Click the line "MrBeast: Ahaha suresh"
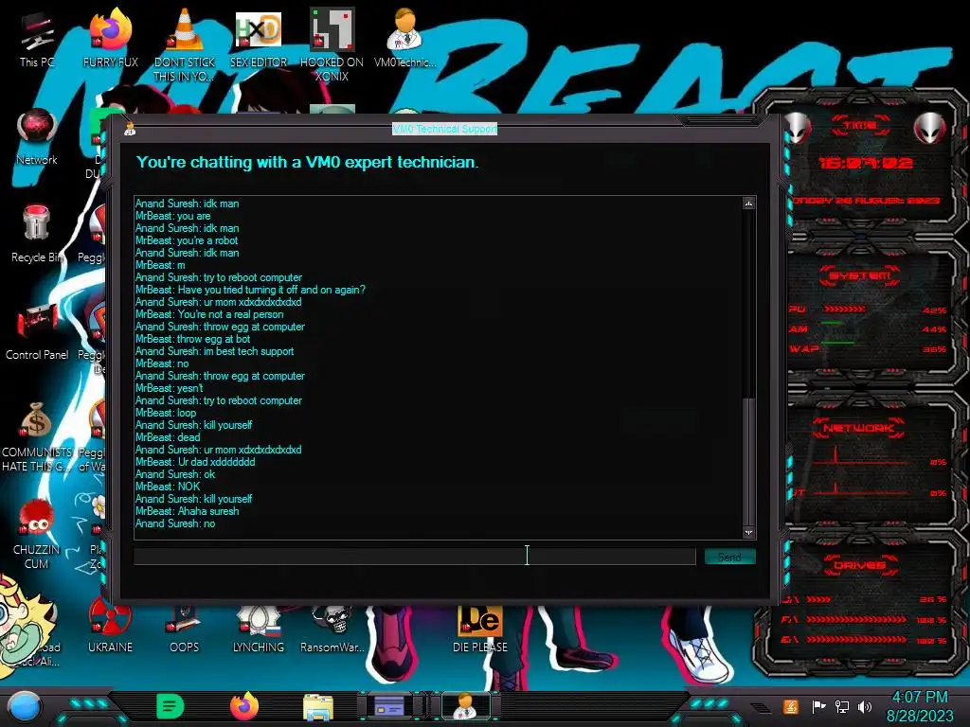This screenshot has height=727, width=970. tap(187, 511)
